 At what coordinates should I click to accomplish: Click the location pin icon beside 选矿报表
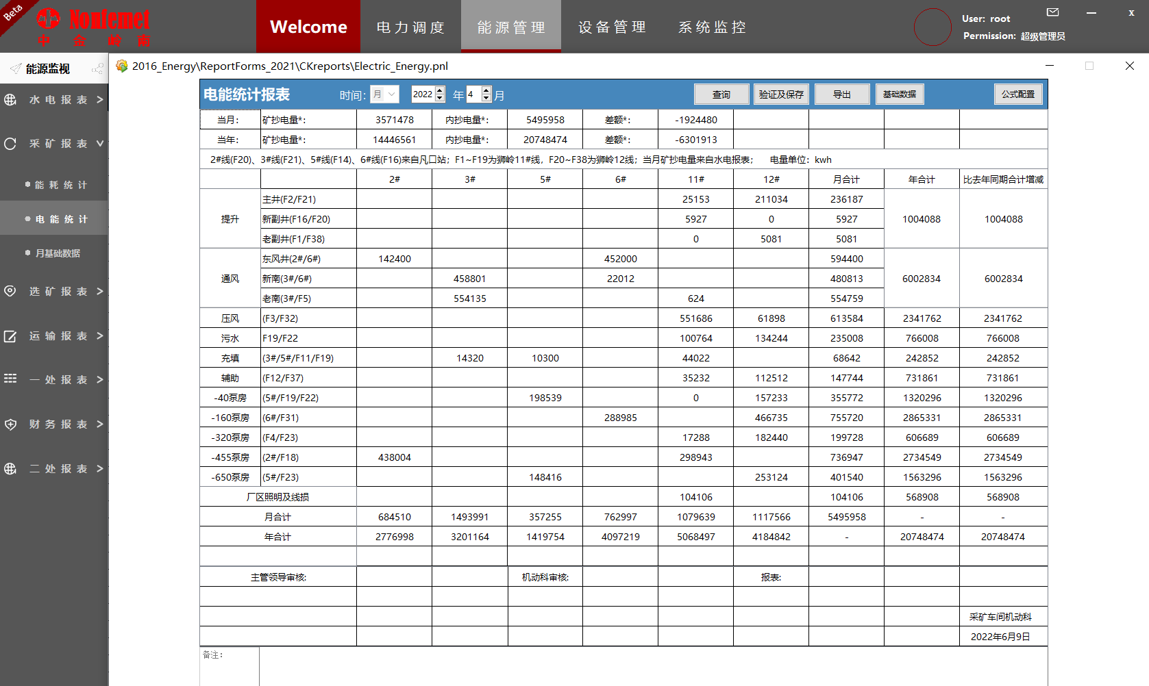point(10,292)
